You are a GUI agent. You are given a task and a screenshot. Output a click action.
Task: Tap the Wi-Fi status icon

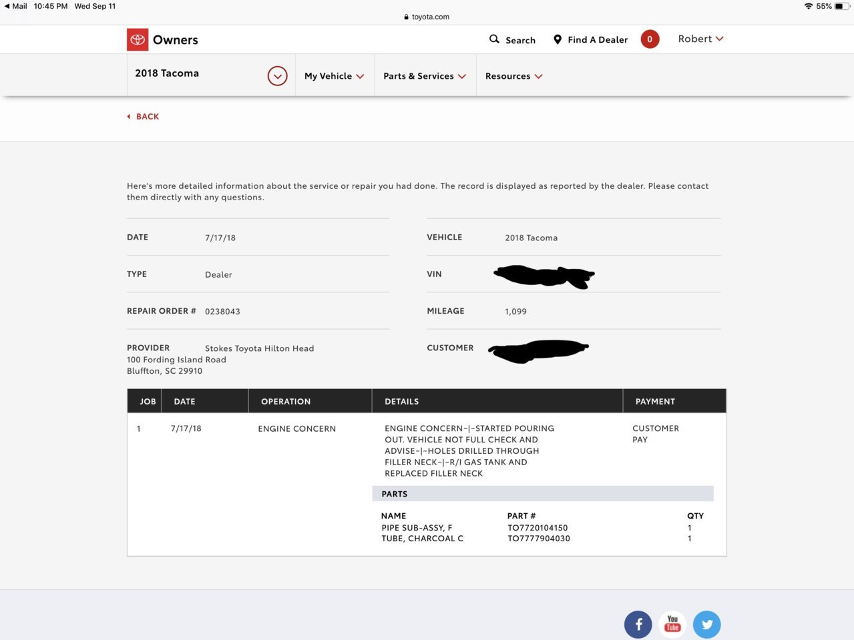(809, 6)
